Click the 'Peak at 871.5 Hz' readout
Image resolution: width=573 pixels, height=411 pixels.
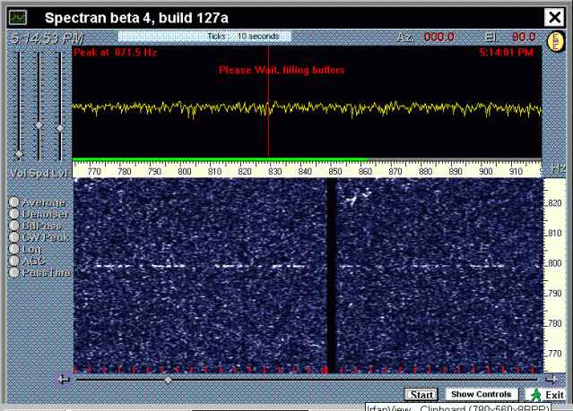pyautogui.click(x=115, y=53)
